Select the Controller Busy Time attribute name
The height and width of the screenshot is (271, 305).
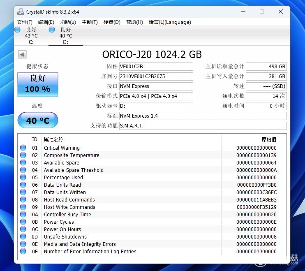click(67, 214)
